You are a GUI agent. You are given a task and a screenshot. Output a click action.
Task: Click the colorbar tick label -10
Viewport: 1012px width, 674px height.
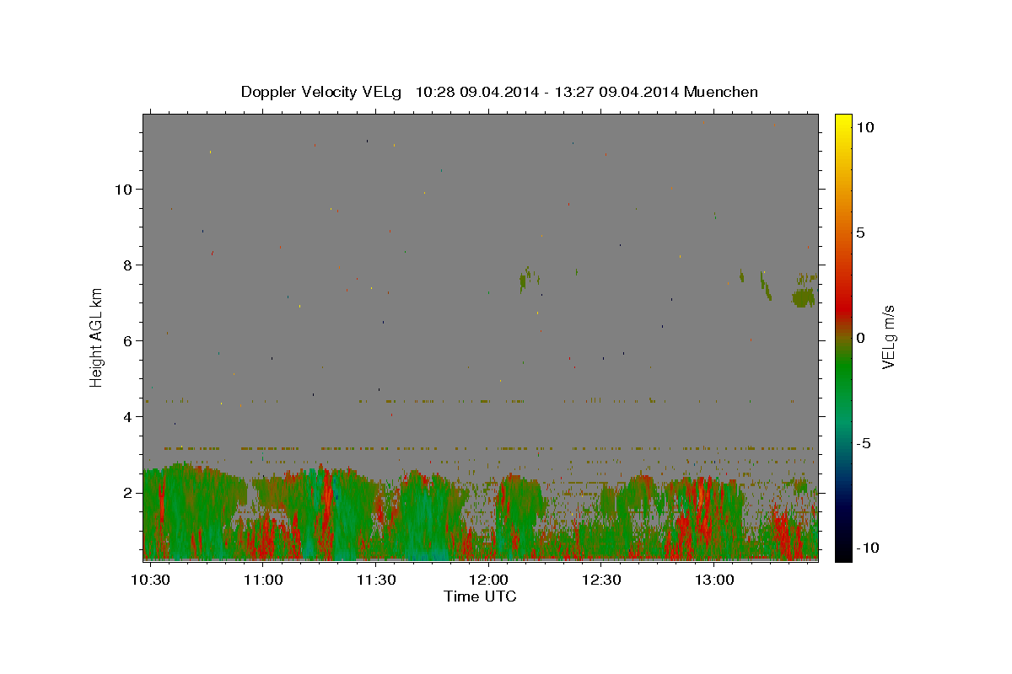[x=868, y=548]
